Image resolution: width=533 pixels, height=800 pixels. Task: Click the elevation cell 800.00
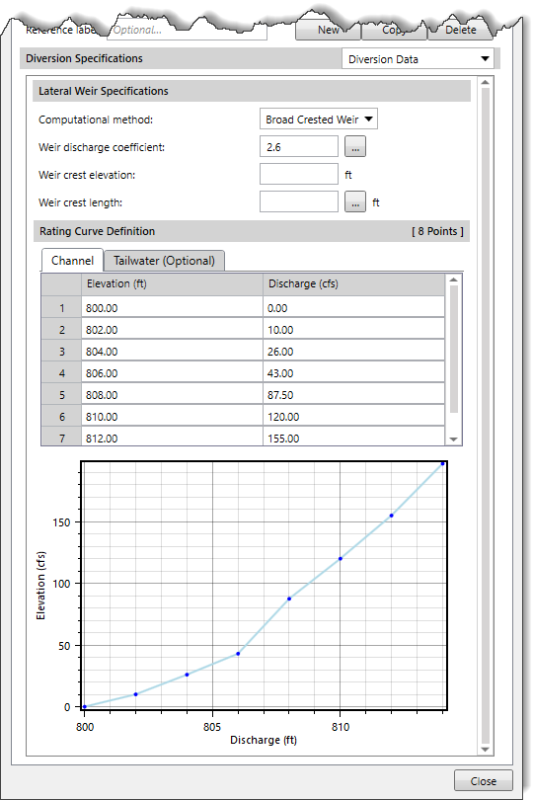[172, 307]
